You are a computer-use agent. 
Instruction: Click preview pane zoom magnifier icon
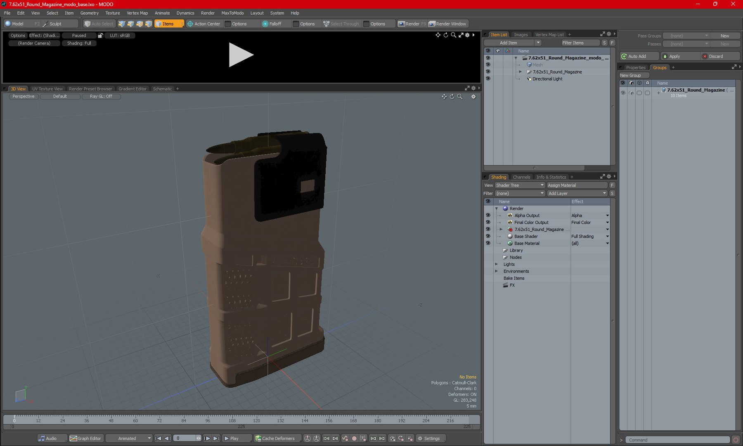click(453, 35)
